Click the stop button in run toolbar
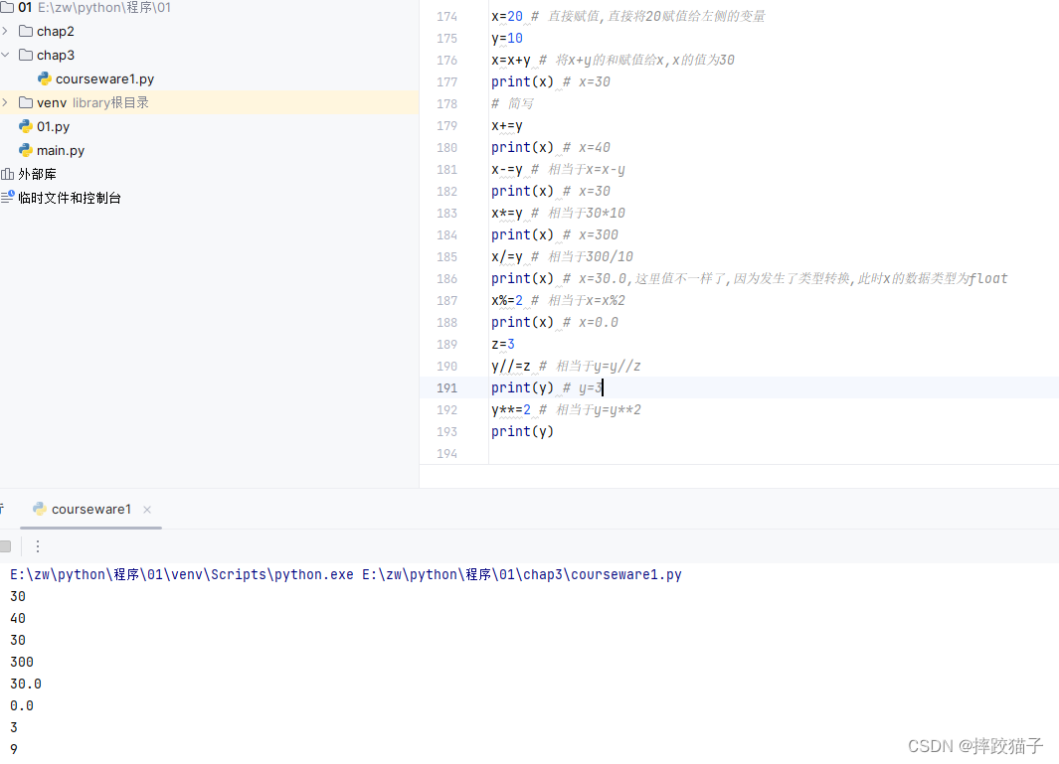This screenshot has height=764, width=1059. [x=5, y=546]
